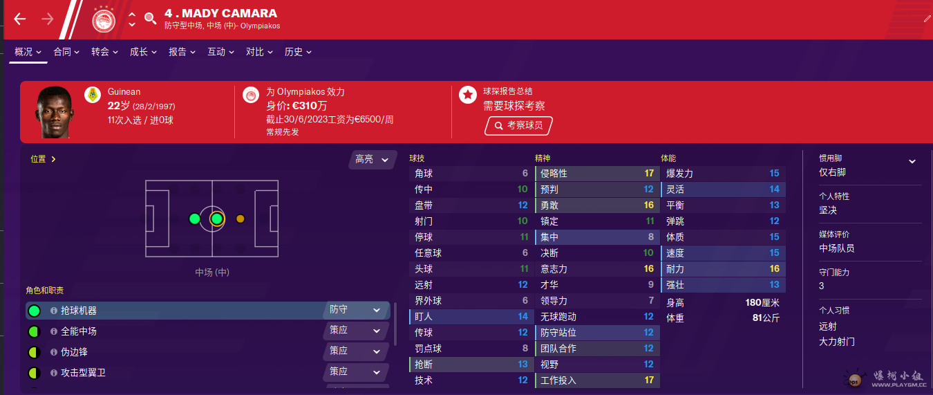This screenshot has width=933, height=395.
Task: Click the forward arrow navigation icon
Action: pyautogui.click(x=47, y=19)
